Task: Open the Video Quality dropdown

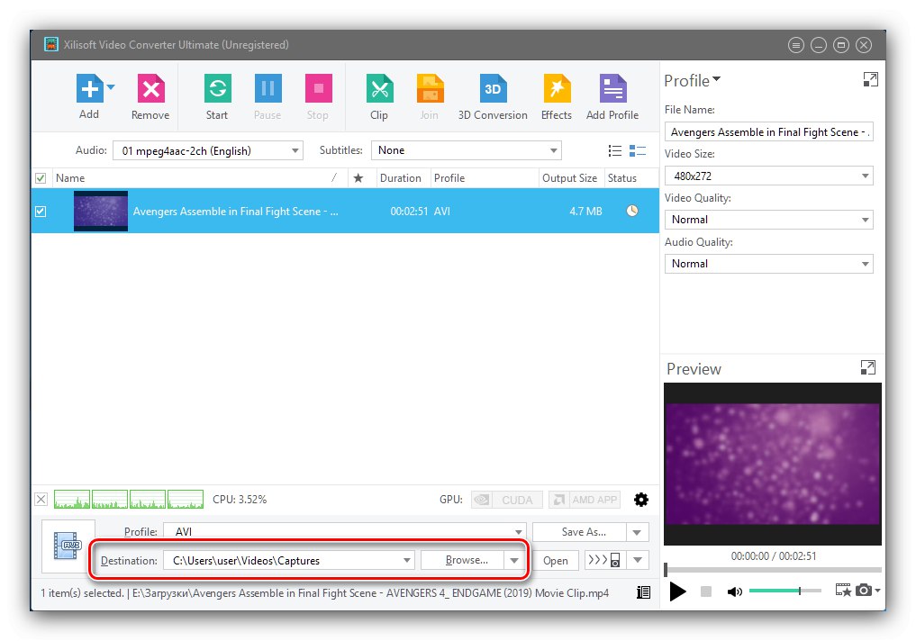Action: (x=769, y=220)
